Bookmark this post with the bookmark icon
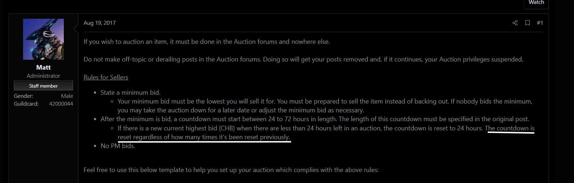574x183 pixels. point(528,23)
